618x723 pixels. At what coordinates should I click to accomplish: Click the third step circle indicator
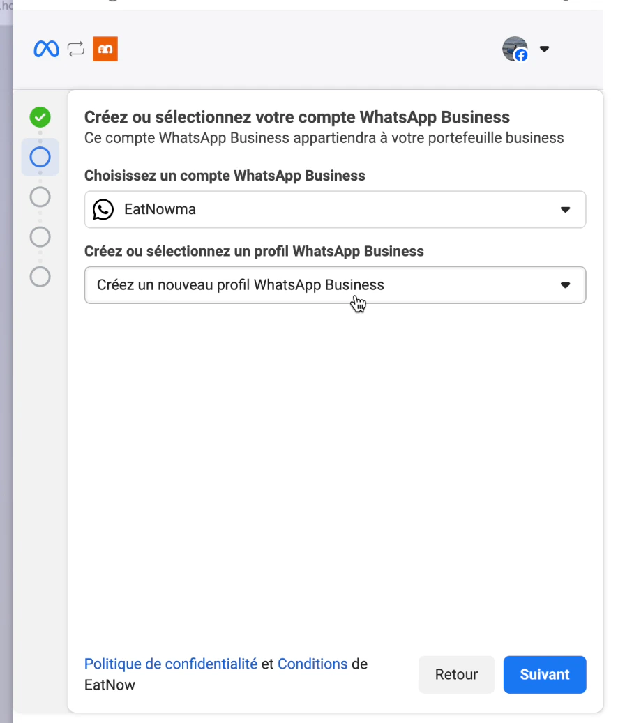click(x=40, y=197)
